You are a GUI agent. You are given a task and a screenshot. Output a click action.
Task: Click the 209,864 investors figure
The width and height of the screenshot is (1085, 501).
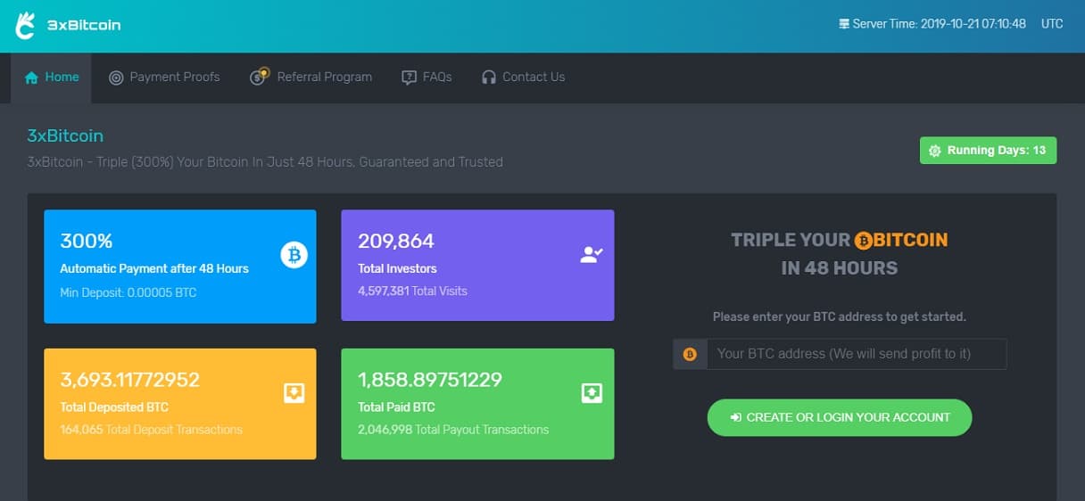[396, 241]
